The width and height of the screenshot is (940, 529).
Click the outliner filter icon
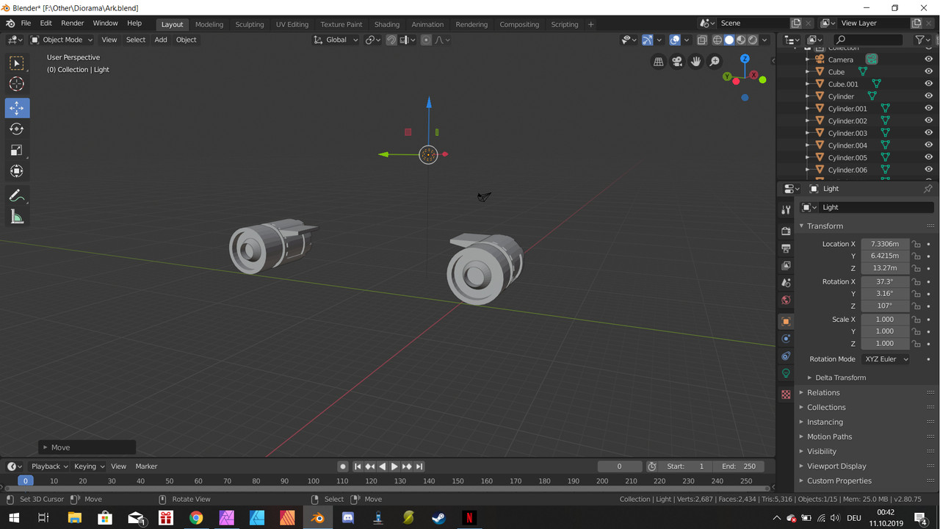point(919,40)
